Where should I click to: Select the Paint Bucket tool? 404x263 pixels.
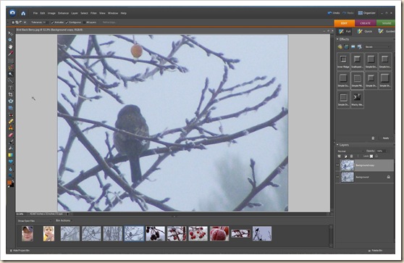(x=11, y=149)
